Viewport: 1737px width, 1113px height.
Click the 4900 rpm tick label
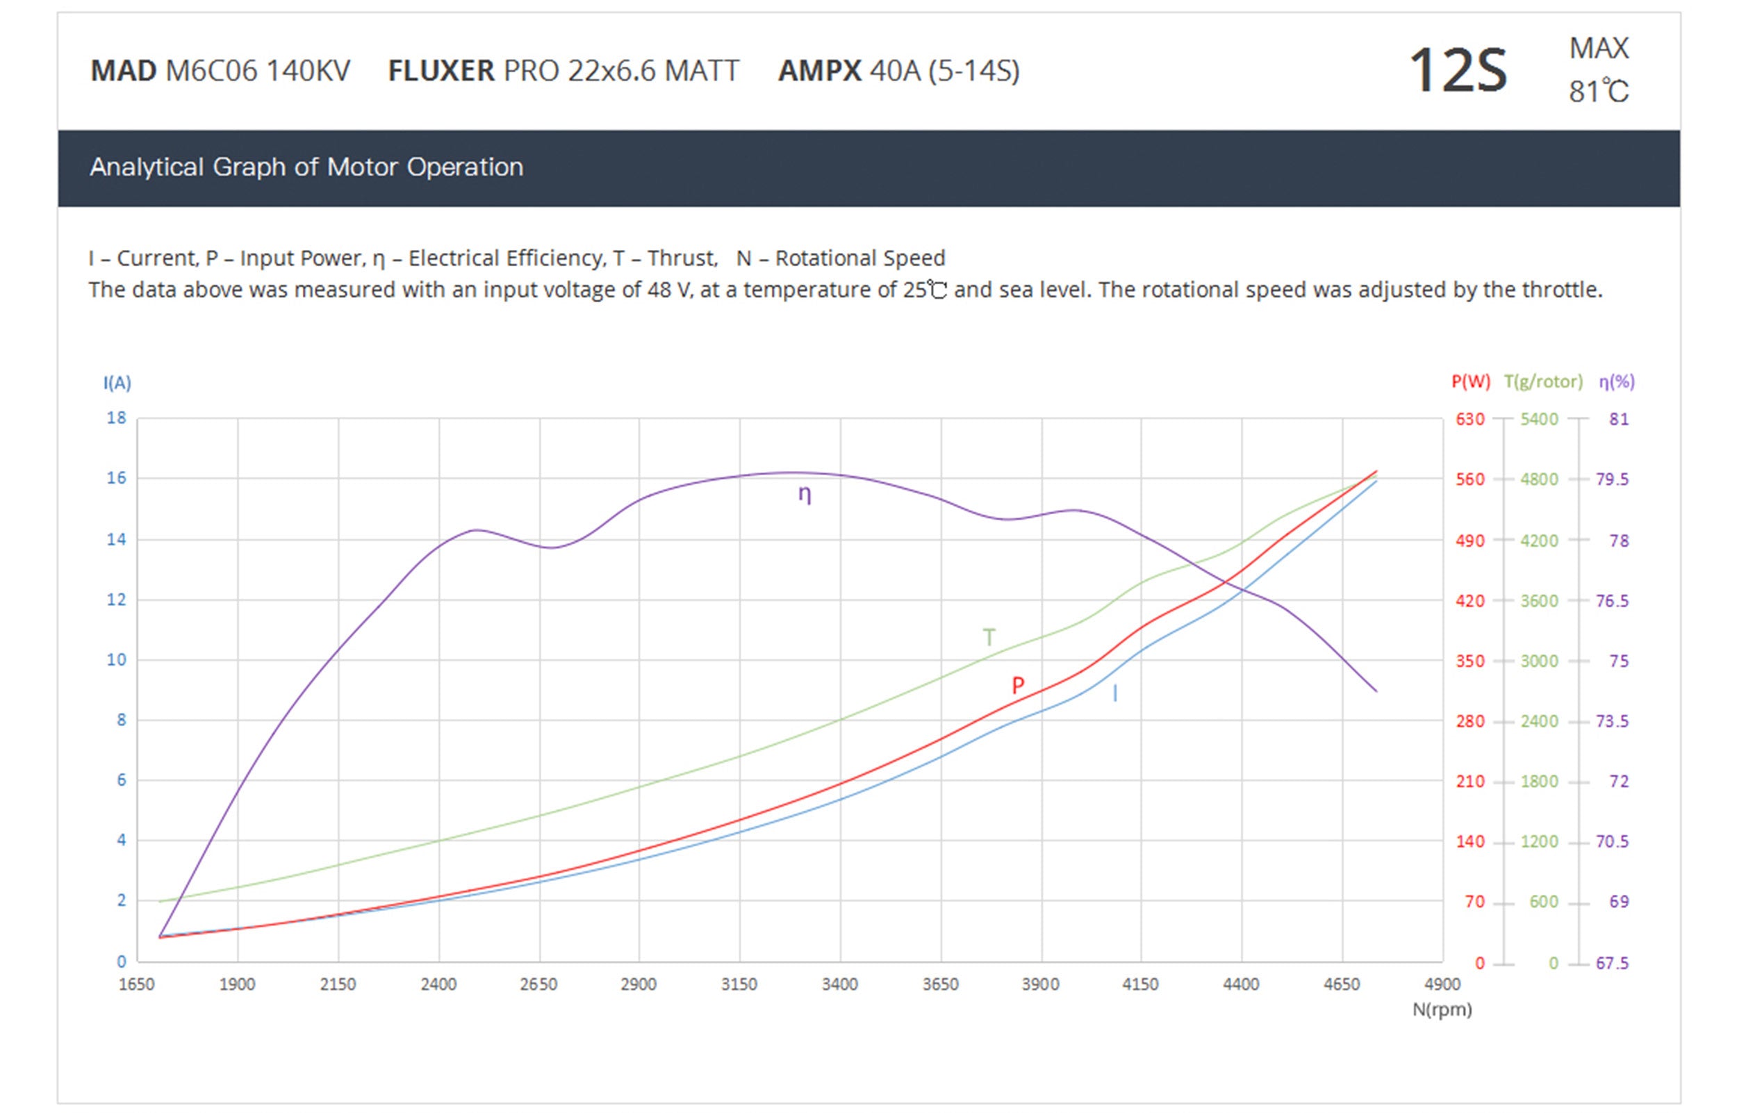[x=1442, y=984]
